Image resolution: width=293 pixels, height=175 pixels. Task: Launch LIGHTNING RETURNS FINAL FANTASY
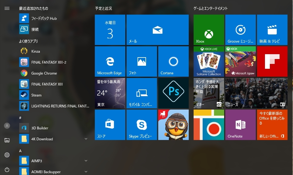(54, 106)
